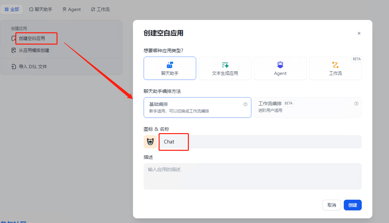The width and height of the screenshot is (389, 223).
Task: Click 导入 DSL 文件 option
Action: 33,67
